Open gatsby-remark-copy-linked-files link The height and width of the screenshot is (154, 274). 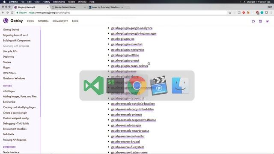click(x=132, y=110)
